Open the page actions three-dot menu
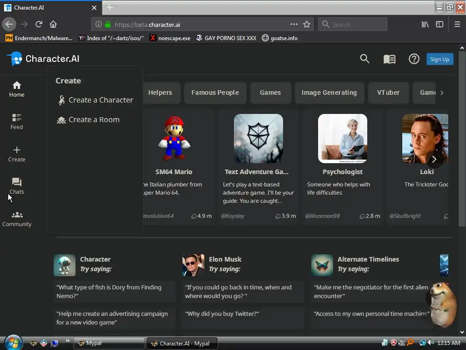This screenshot has height=350, width=466. coord(294,25)
